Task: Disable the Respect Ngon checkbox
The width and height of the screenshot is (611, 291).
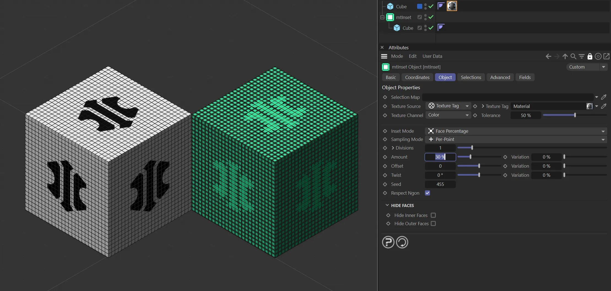Action: (x=428, y=193)
